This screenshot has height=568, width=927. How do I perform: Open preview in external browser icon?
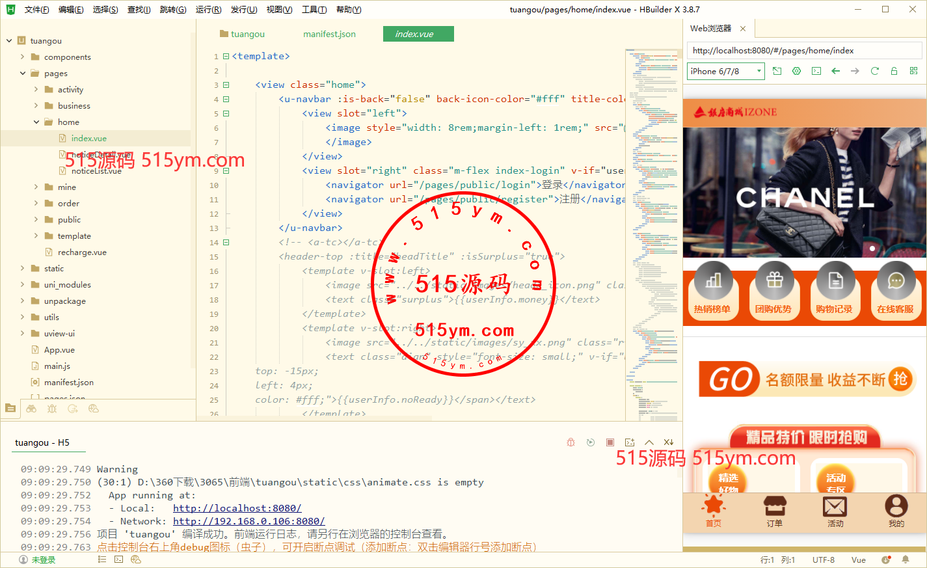tap(777, 71)
